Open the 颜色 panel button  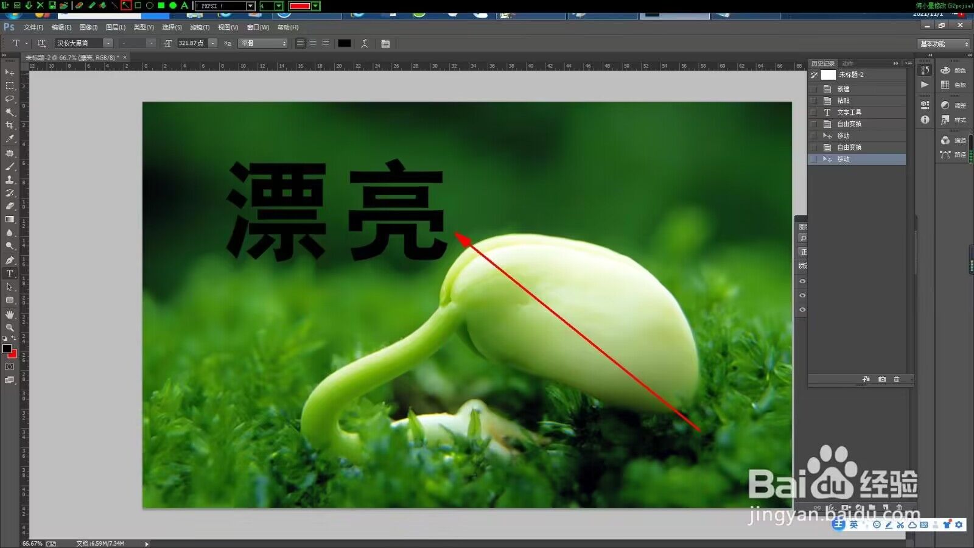point(953,71)
